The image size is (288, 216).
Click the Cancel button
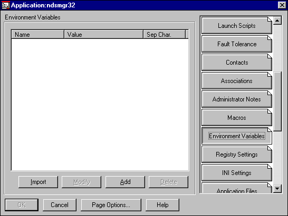point(60,205)
